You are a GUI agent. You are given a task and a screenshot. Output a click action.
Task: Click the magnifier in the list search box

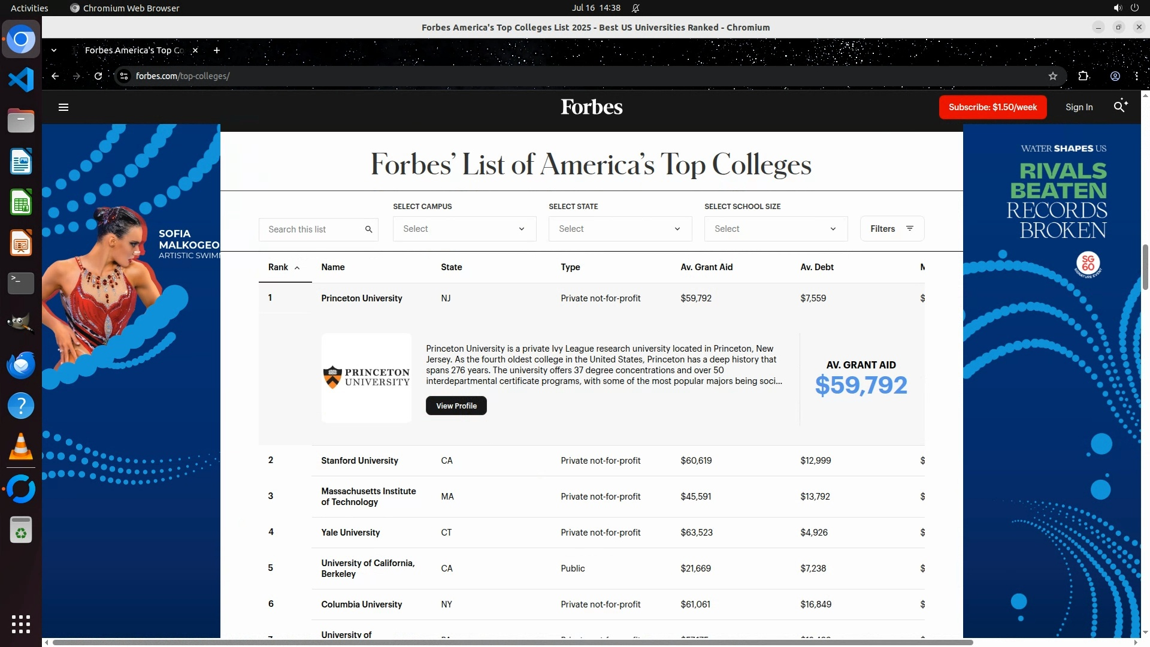pyautogui.click(x=368, y=229)
